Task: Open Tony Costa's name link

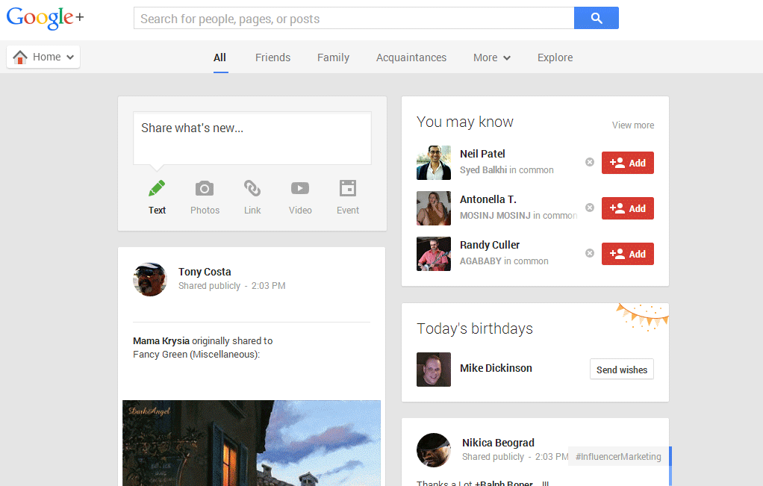Action: click(x=205, y=272)
